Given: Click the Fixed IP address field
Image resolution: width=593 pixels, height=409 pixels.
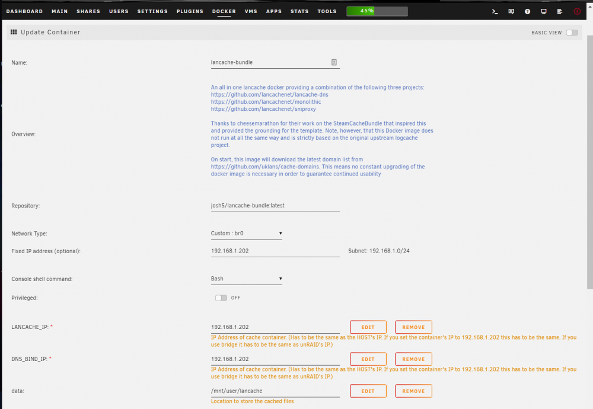Looking at the screenshot, I should [275, 251].
